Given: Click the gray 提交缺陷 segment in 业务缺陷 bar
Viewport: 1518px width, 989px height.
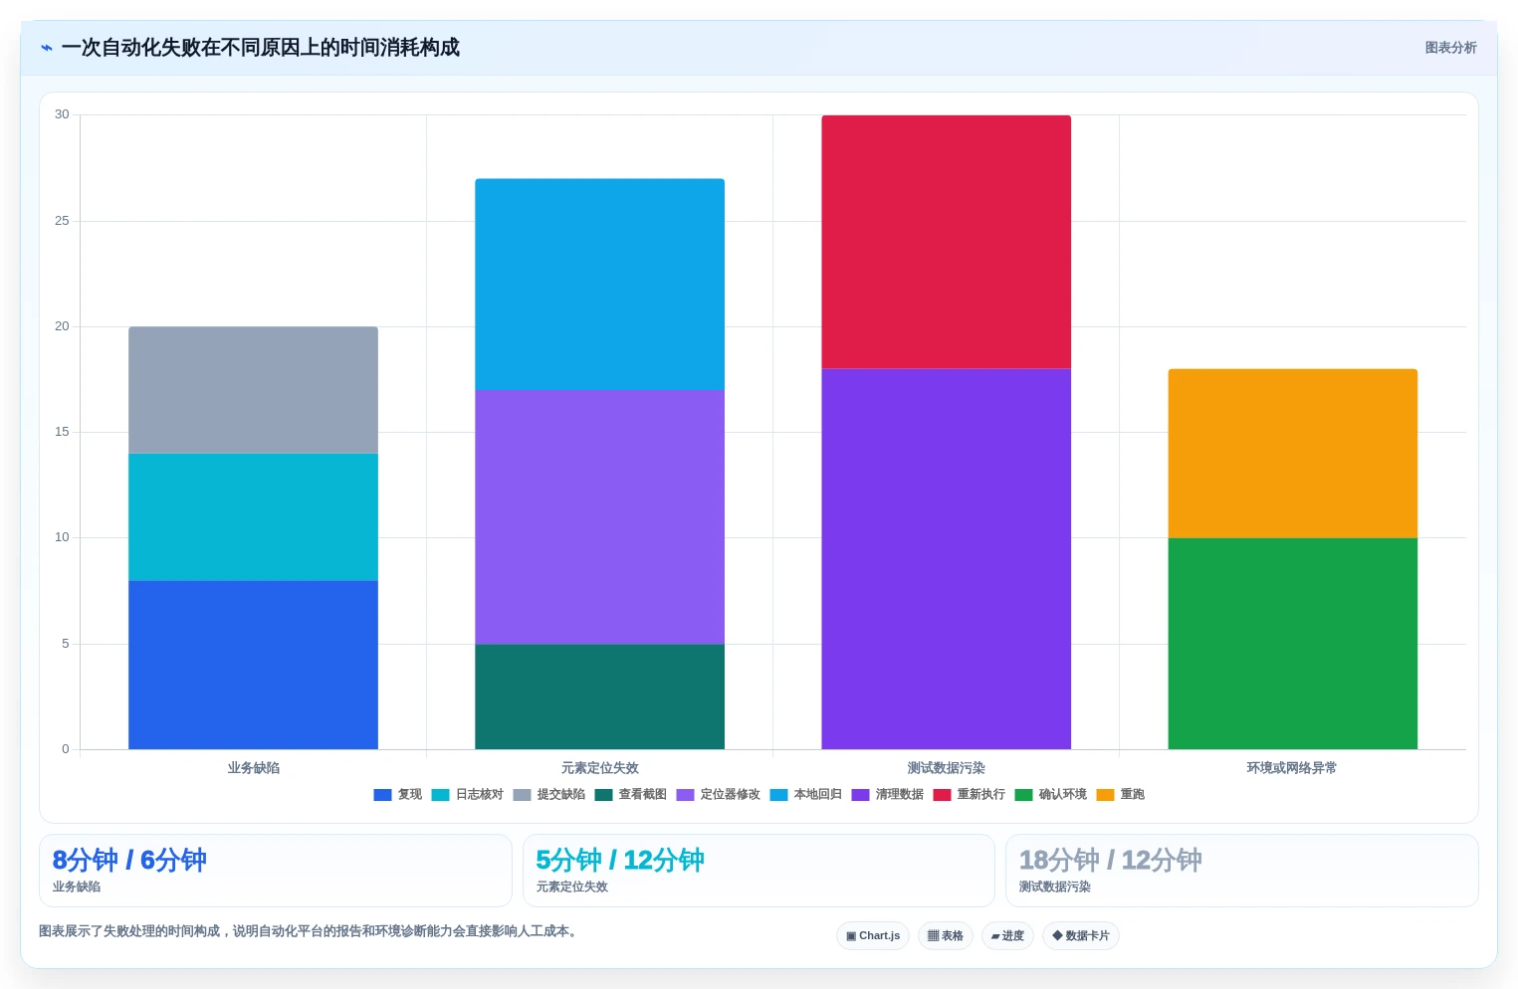Looking at the screenshot, I should click(253, 390).
